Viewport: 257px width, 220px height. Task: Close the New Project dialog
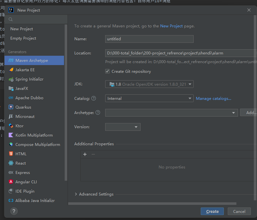coord(249,10)
